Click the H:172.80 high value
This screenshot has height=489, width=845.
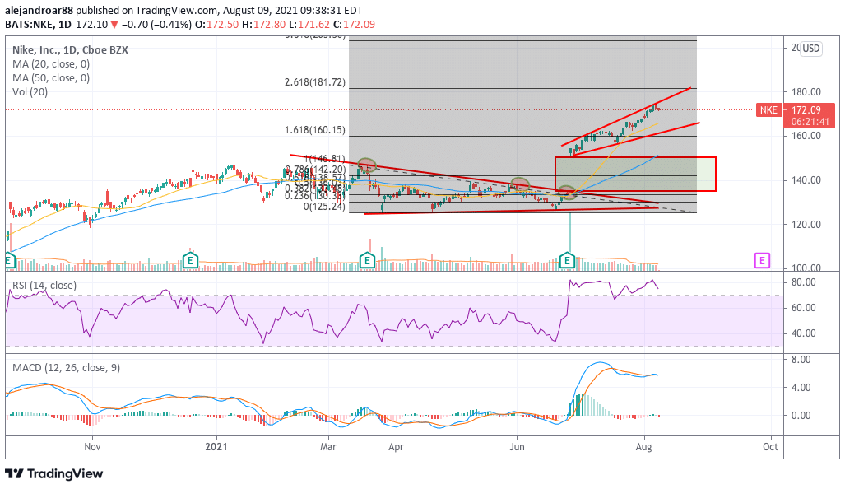[264, 24]
